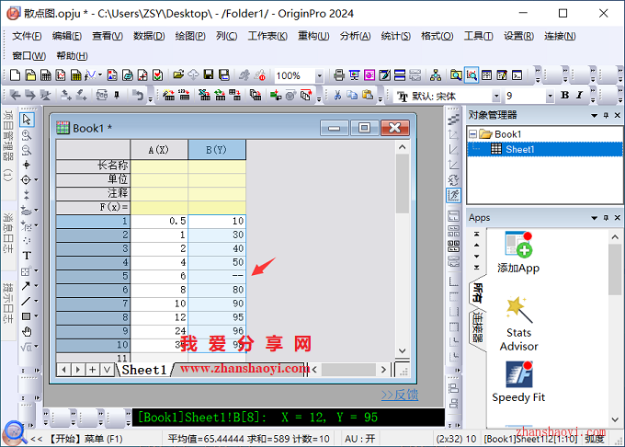Open the 帮助(H) menu
625x447 pixels.
point(72,56)
